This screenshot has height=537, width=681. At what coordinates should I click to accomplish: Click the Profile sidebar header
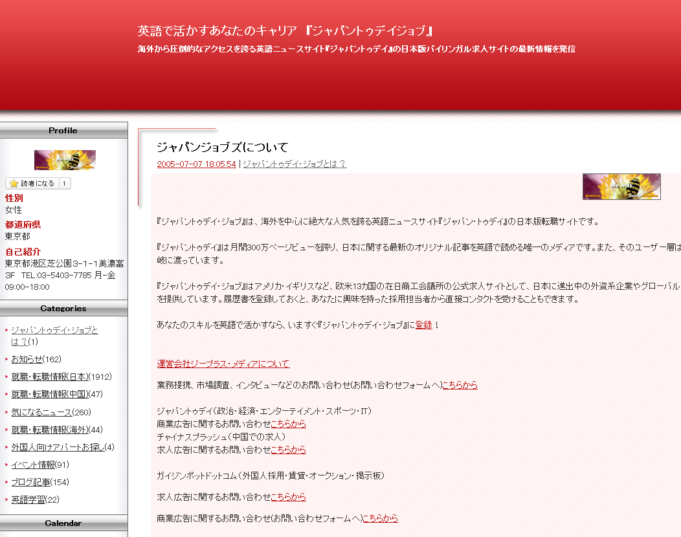[x=63, y=130]
